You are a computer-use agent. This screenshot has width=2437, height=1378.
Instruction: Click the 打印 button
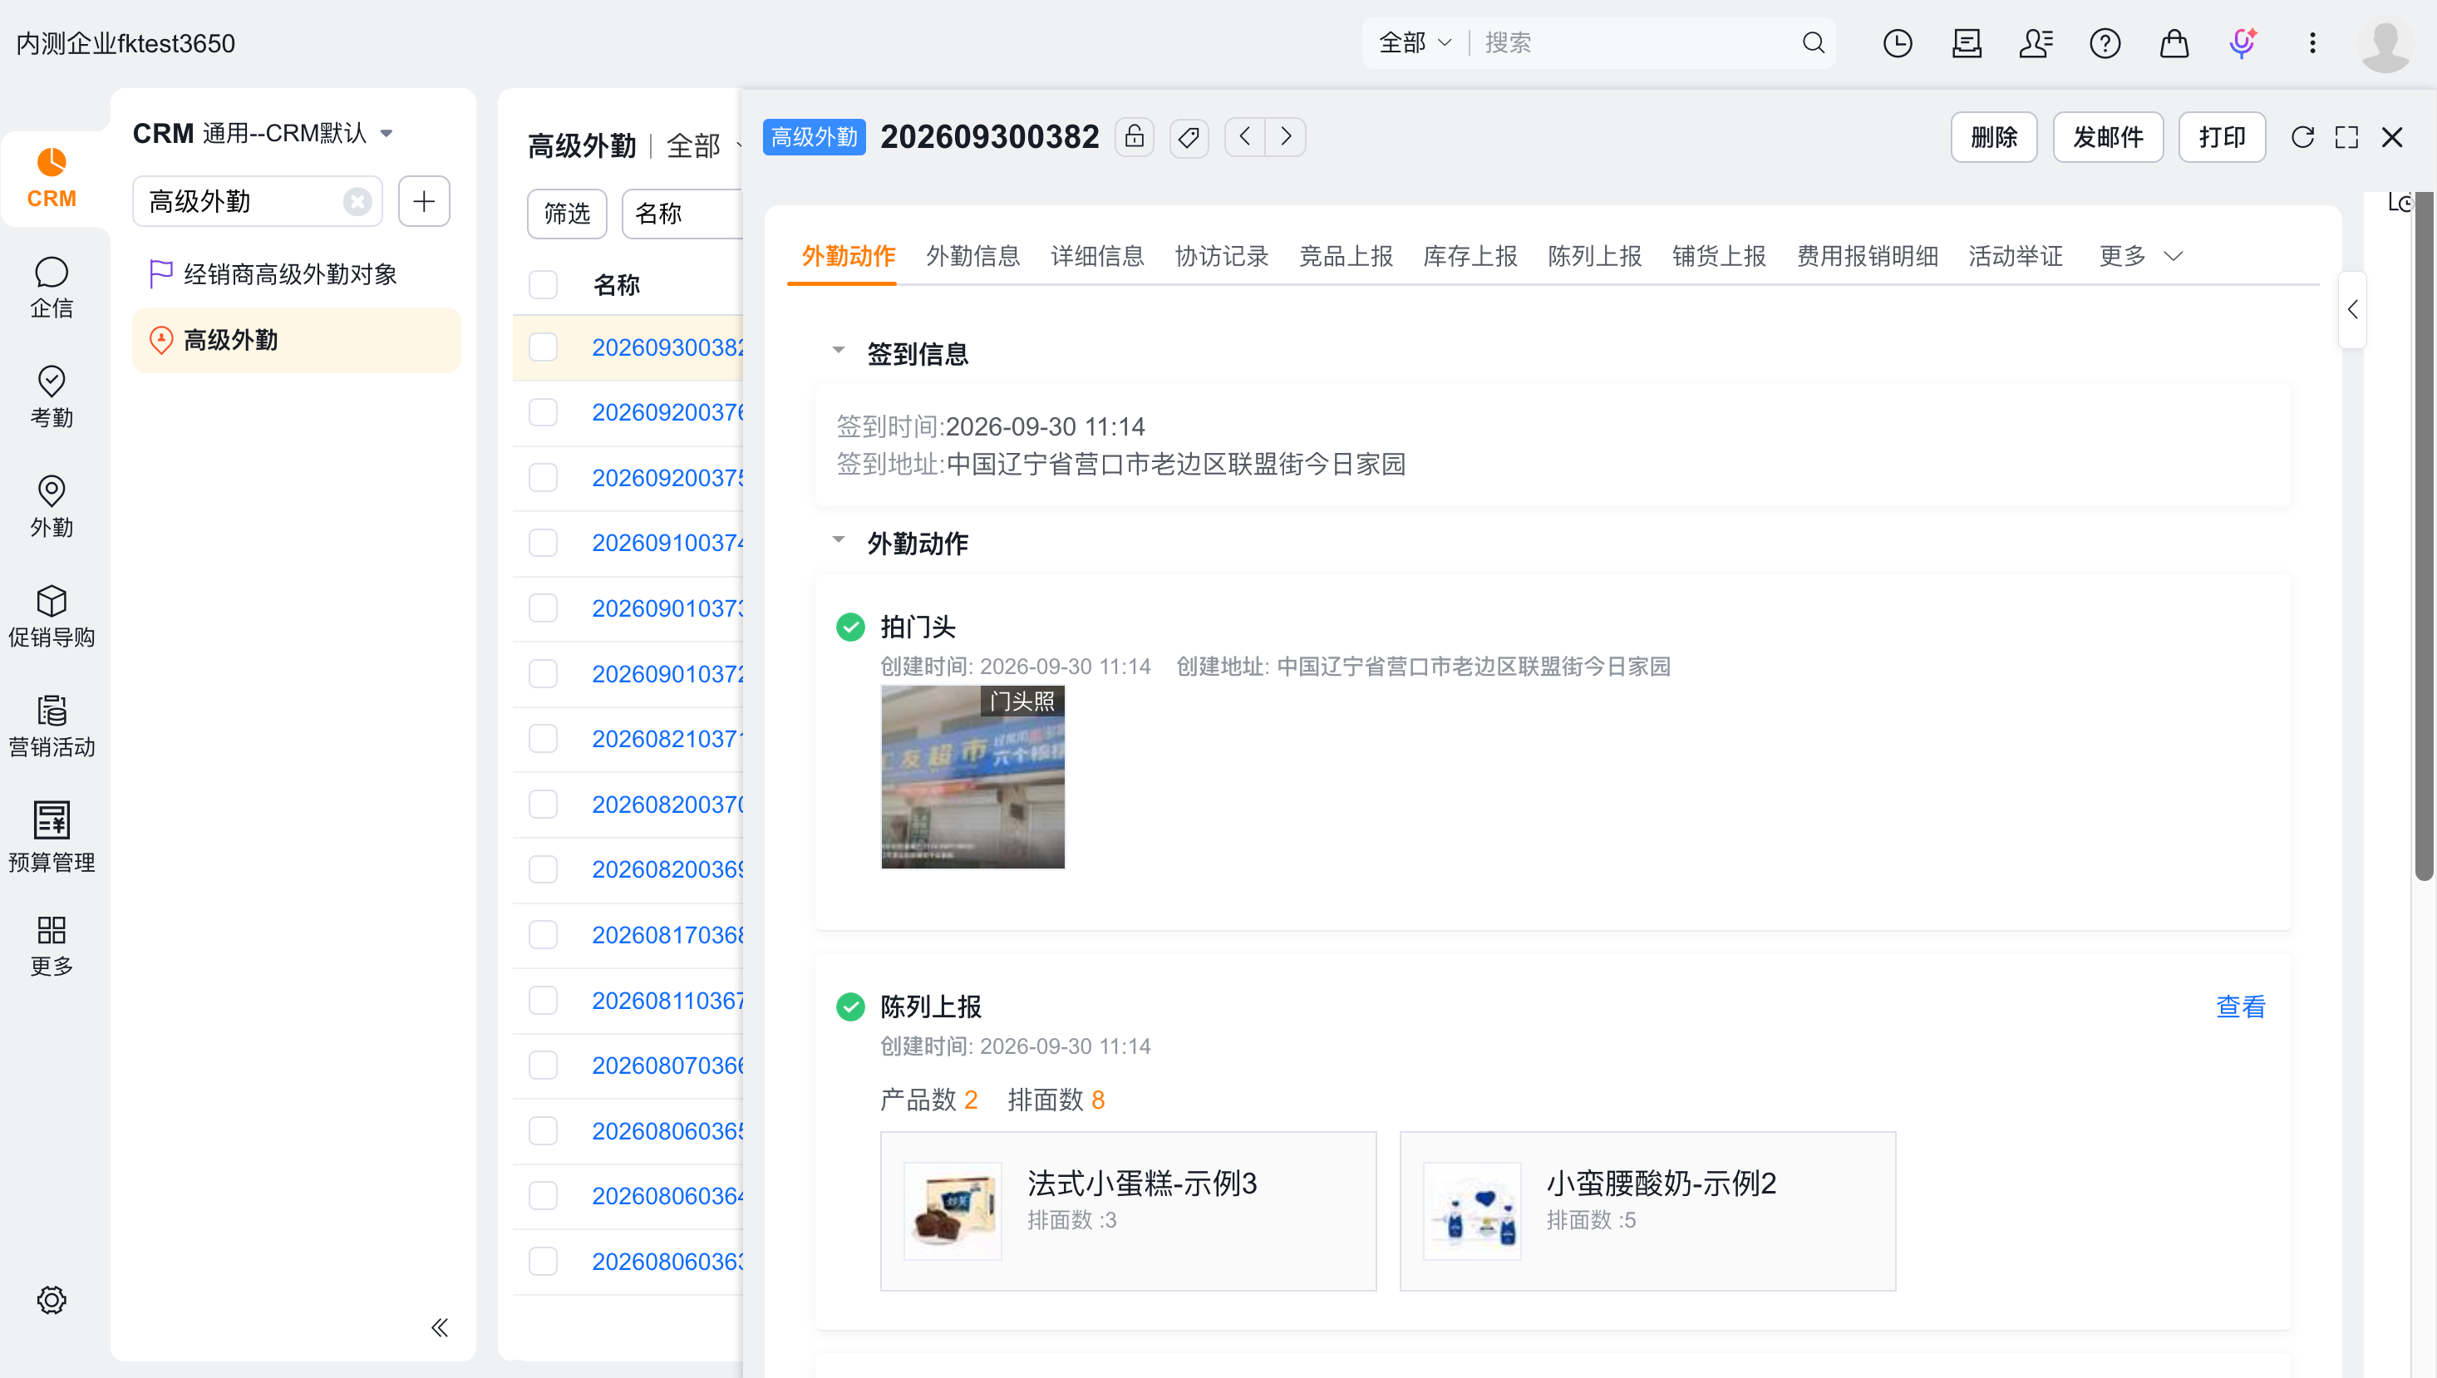pyautogui.click(x=2221, y=137)
